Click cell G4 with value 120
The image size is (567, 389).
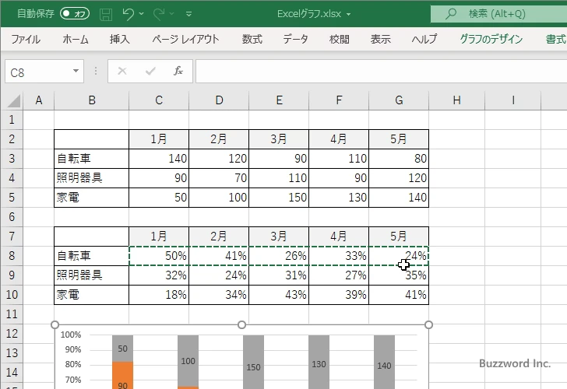[399, 178]
